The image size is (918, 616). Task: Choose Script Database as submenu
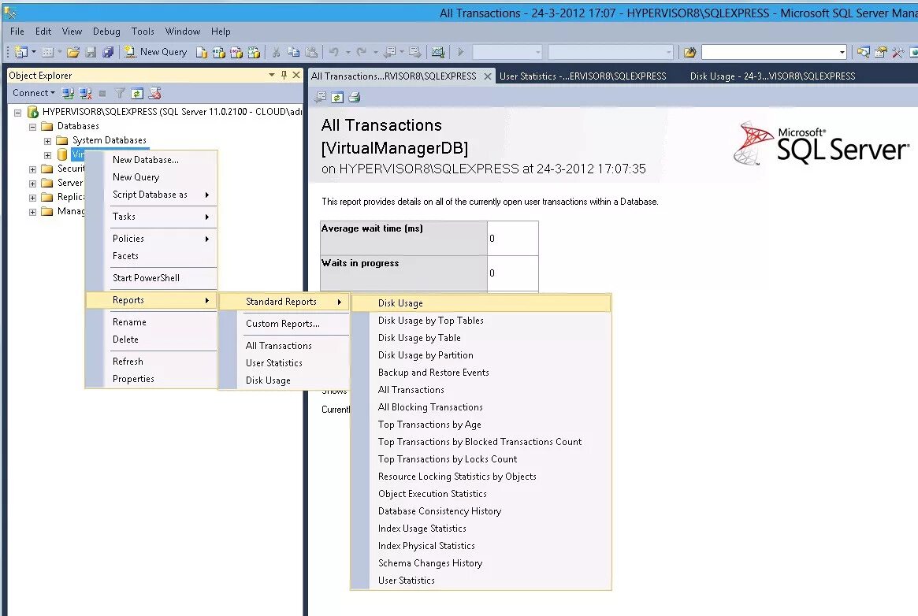pos(151,195)
